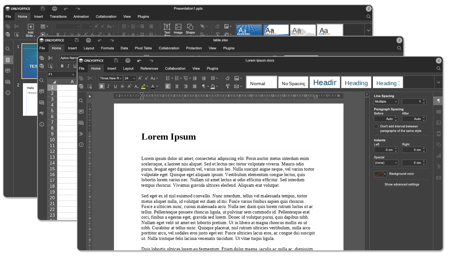Expand the Special indent (none) dropdown
This screenshot has height=258, width=452.
(x=386, y=163)
